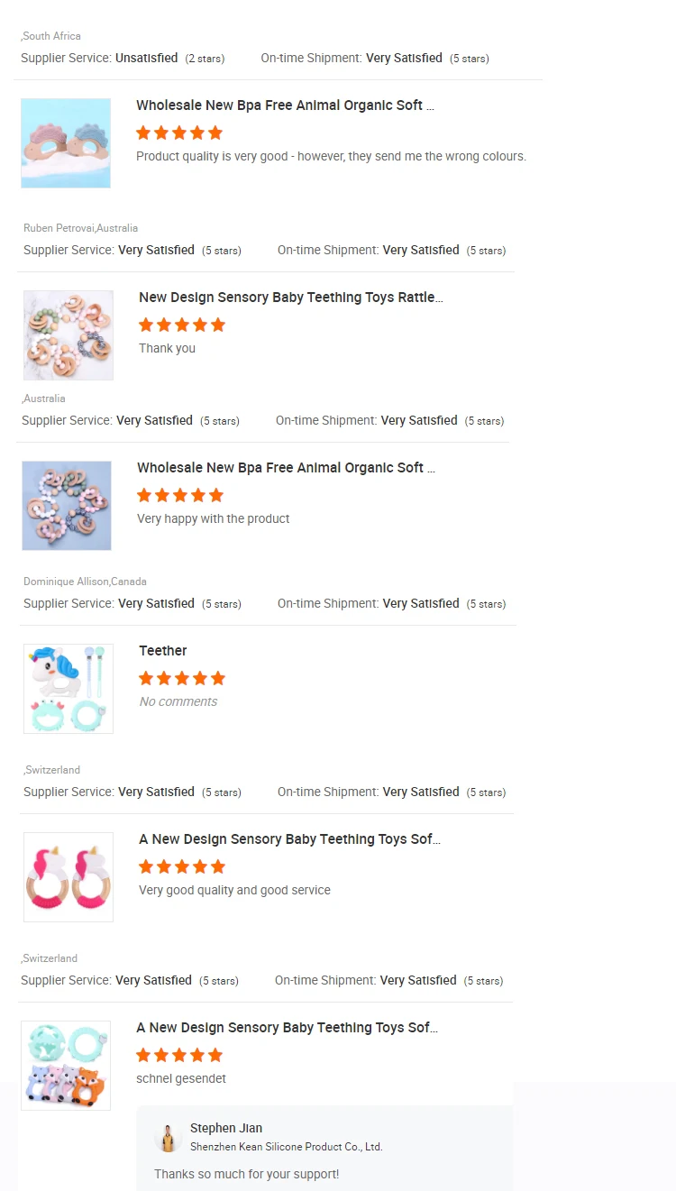The image size is (676, 1191).
Task: Open product title above "Very good quality and good service"
Action: [289, 839]
